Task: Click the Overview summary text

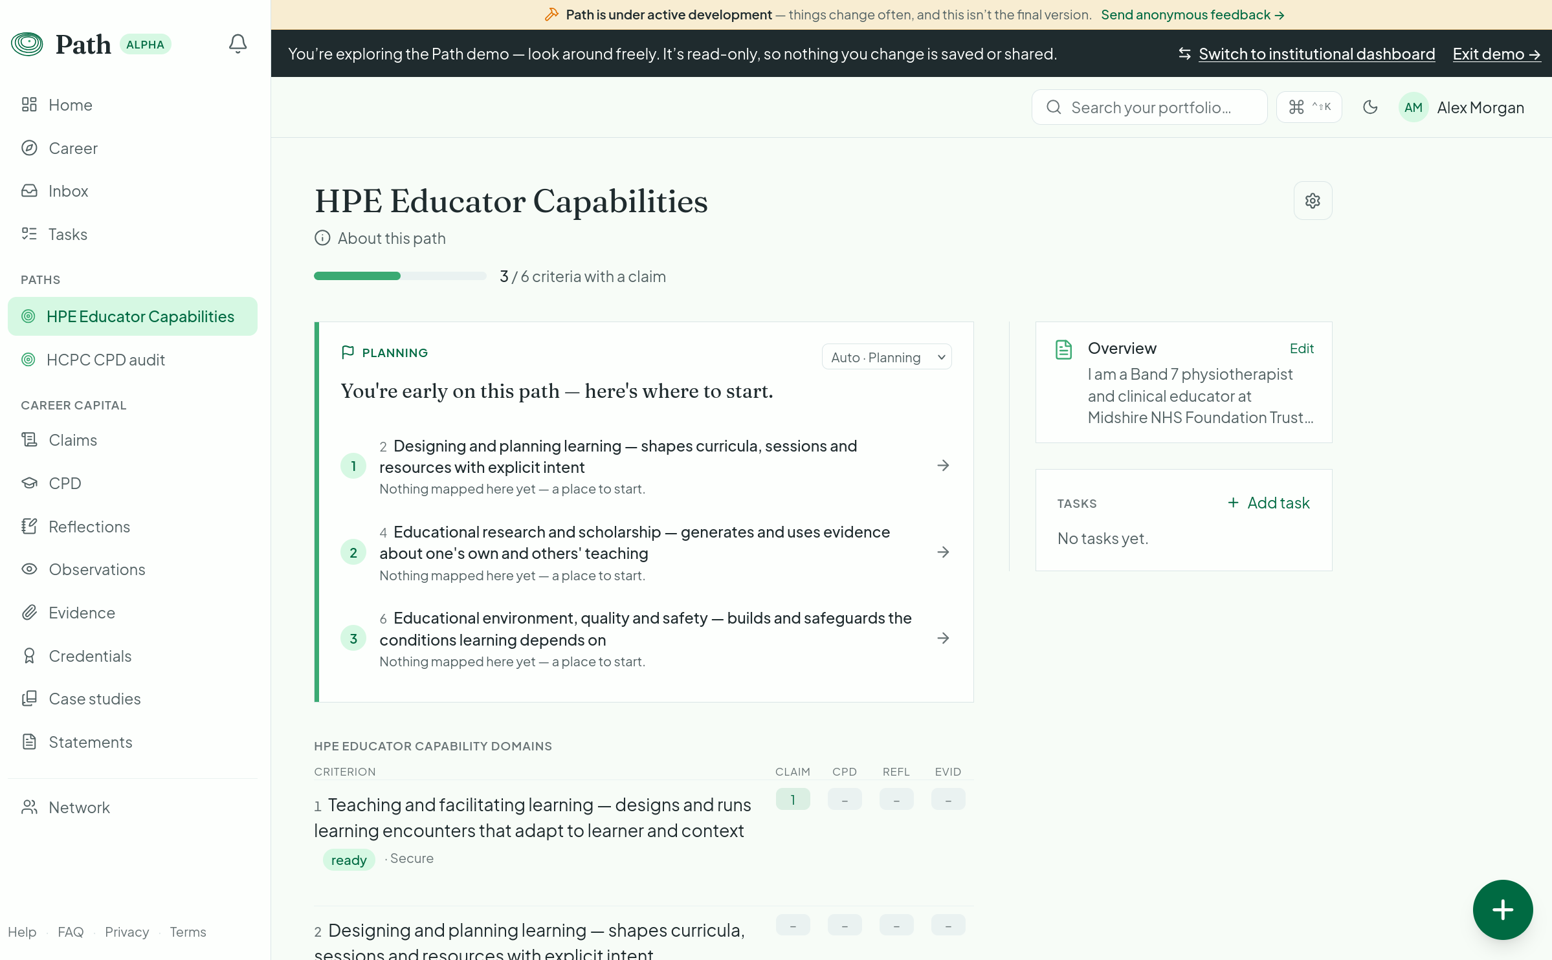Action: pos(1201,396)
